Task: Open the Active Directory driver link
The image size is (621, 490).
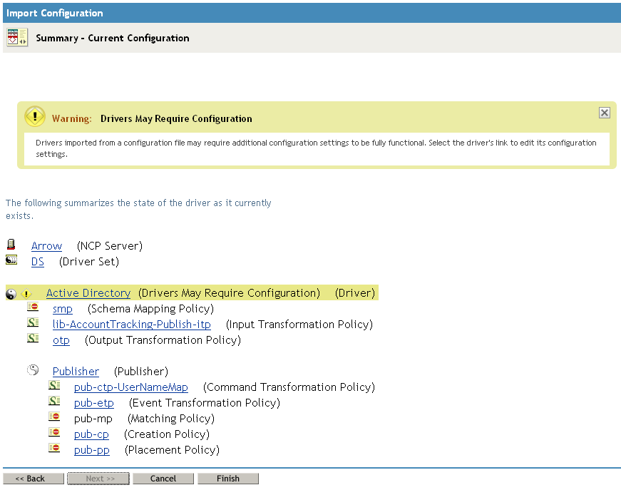Action: (x=88, y=293)
